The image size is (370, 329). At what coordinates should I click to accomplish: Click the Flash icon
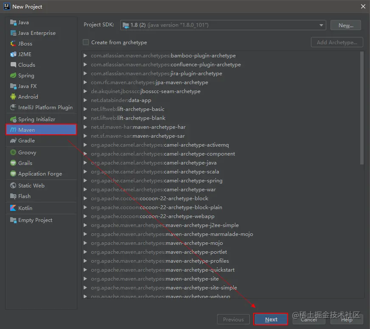13,196
